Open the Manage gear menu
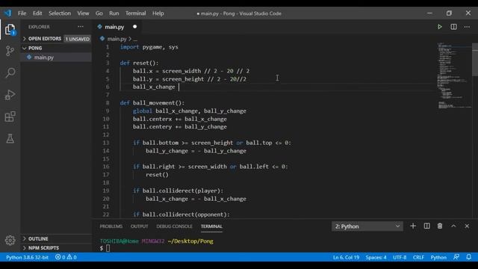This screenshot has height=269, width=478. point(10,240)
